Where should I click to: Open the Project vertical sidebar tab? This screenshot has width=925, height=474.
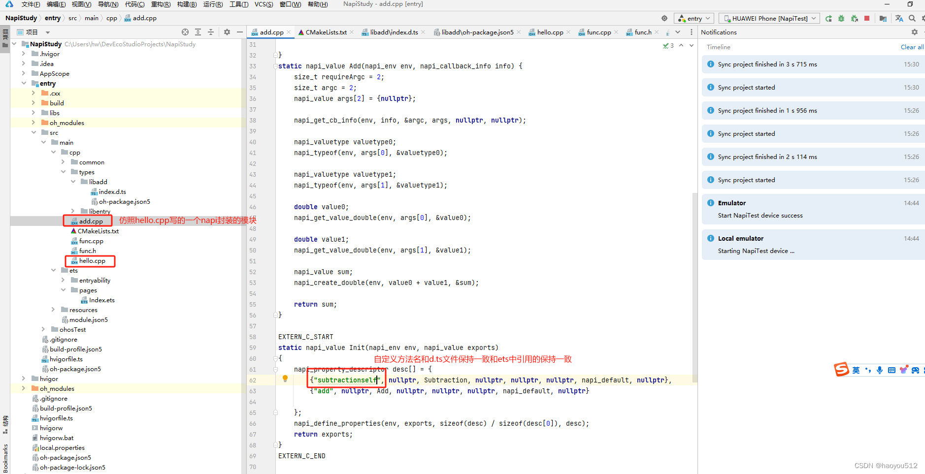click(5, 38)
